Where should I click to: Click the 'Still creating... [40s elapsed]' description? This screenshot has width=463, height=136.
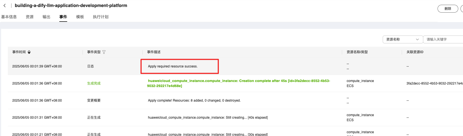[x=208, y=118]
